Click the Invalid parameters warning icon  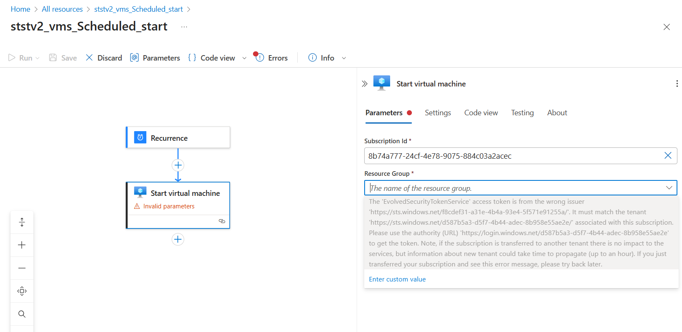pyautogui.click(x=137, y=206)
